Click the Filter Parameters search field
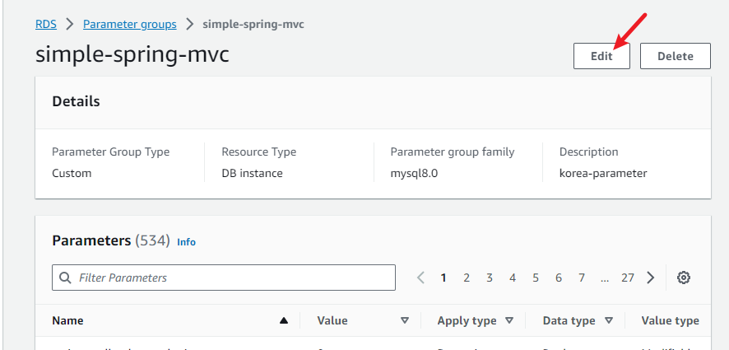 point(230,278)
